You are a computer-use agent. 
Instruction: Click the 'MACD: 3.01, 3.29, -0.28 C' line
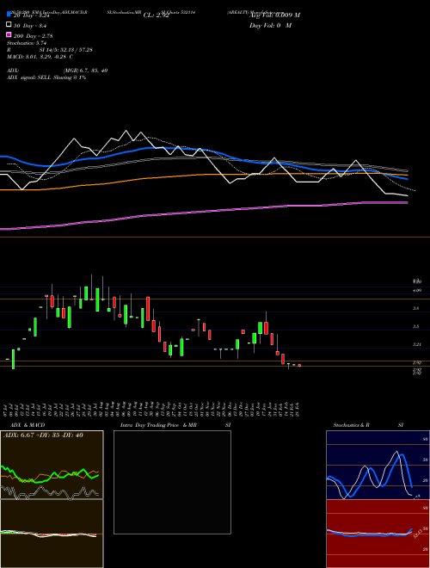40,57
